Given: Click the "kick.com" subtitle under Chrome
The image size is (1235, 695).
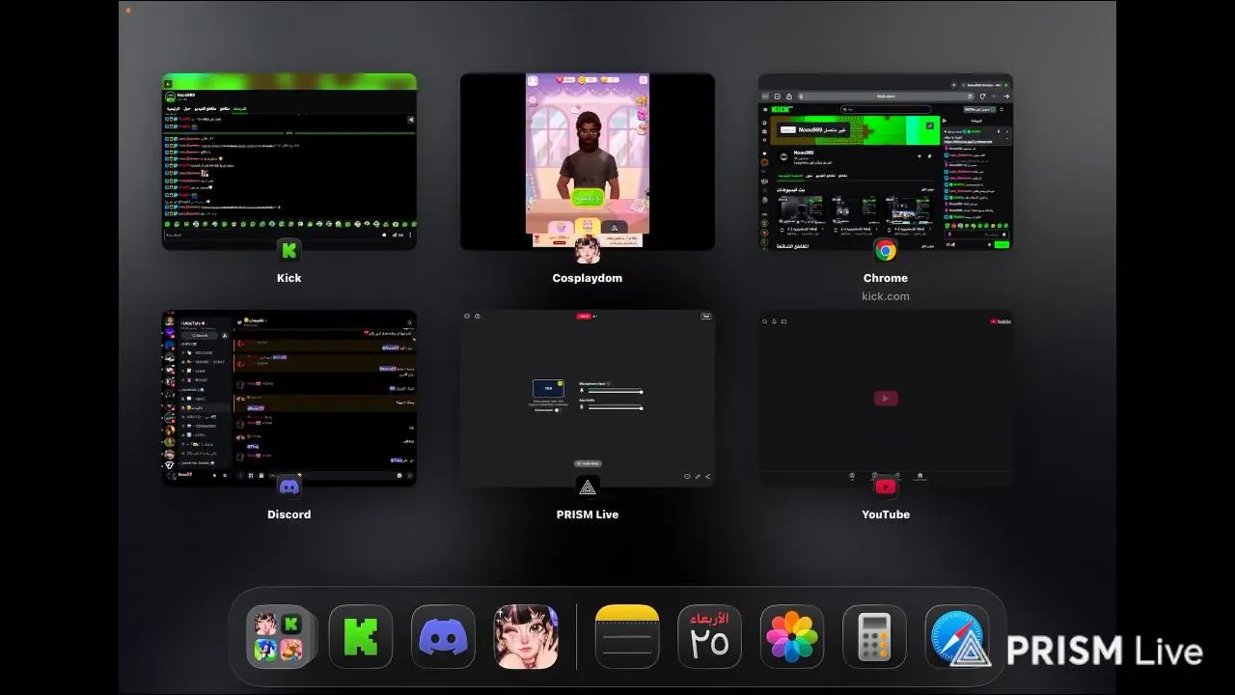Looking at the screenshot, I should click(x=886, y=296).
